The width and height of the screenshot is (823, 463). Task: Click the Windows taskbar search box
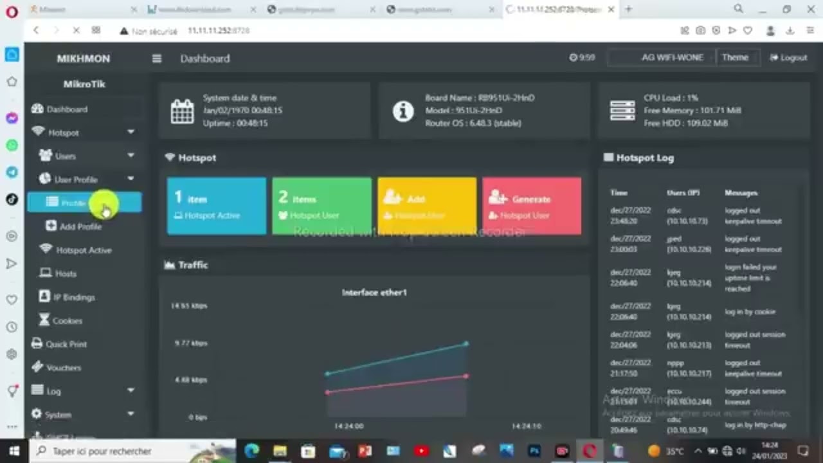(133, 451)
